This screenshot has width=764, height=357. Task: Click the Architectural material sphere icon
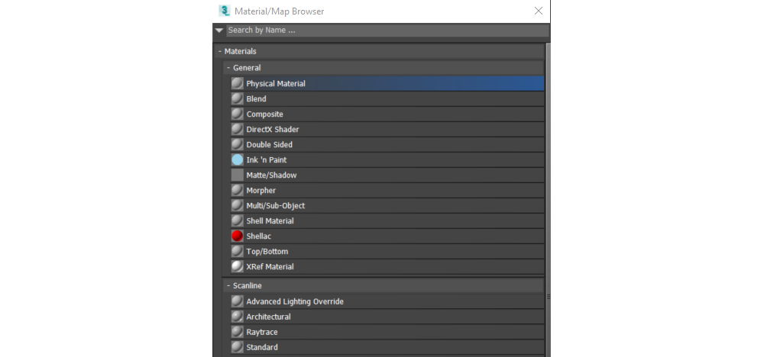(238, 317)
